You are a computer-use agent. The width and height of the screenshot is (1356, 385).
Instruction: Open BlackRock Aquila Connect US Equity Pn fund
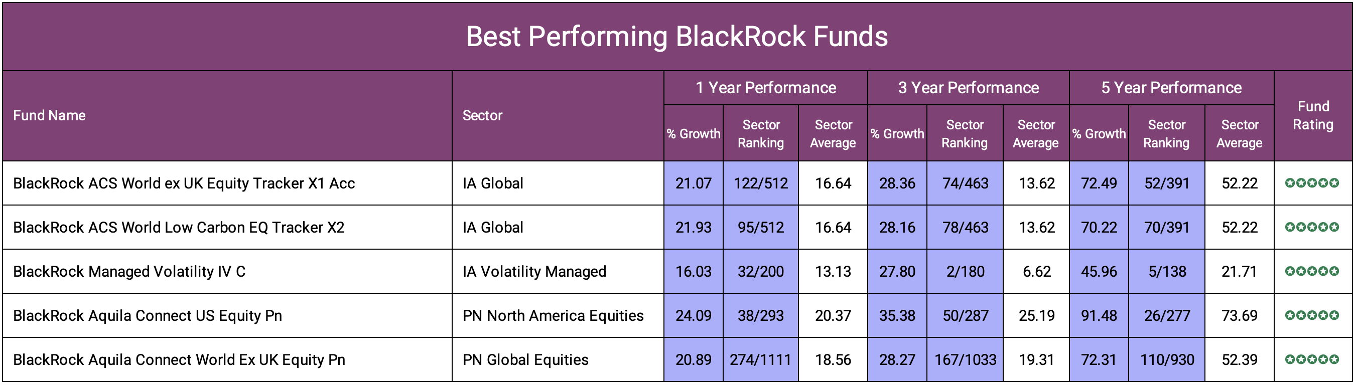tap(148, 316)
